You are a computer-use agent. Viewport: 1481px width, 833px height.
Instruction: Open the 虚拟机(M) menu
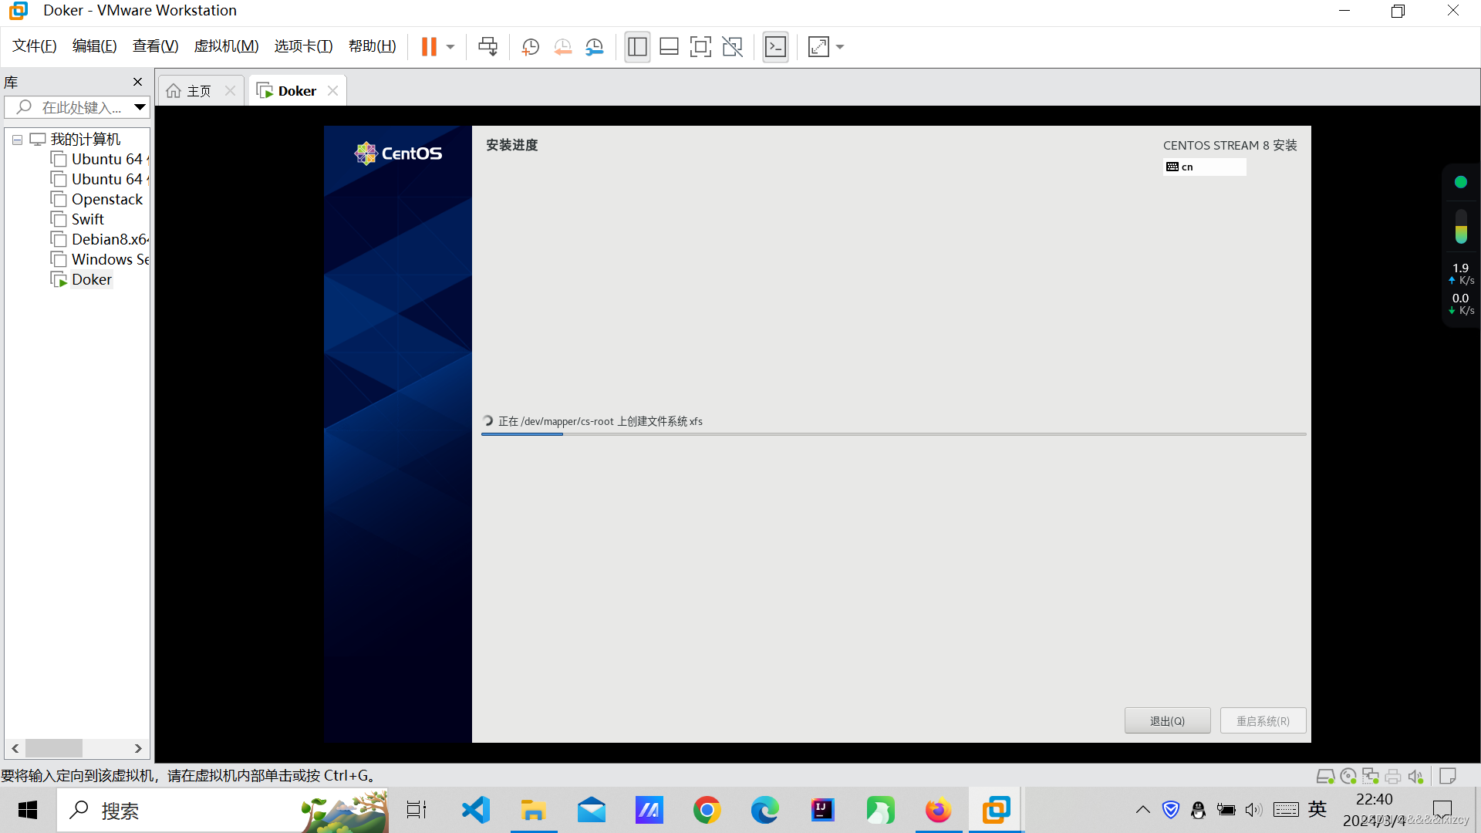[x=226, y=46]
